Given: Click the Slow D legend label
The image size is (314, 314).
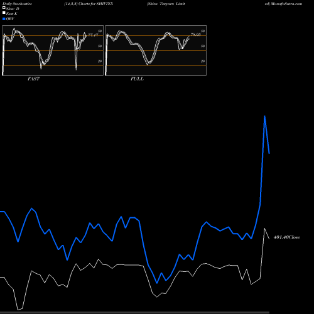Looking at the screenshot, I should [x=13, y=9].
